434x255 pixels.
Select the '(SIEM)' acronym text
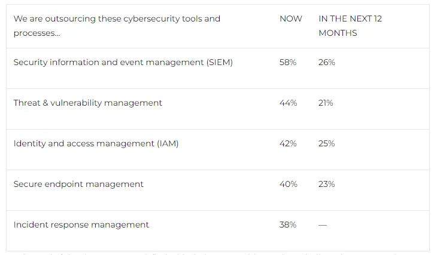click(x=219, y=62)
